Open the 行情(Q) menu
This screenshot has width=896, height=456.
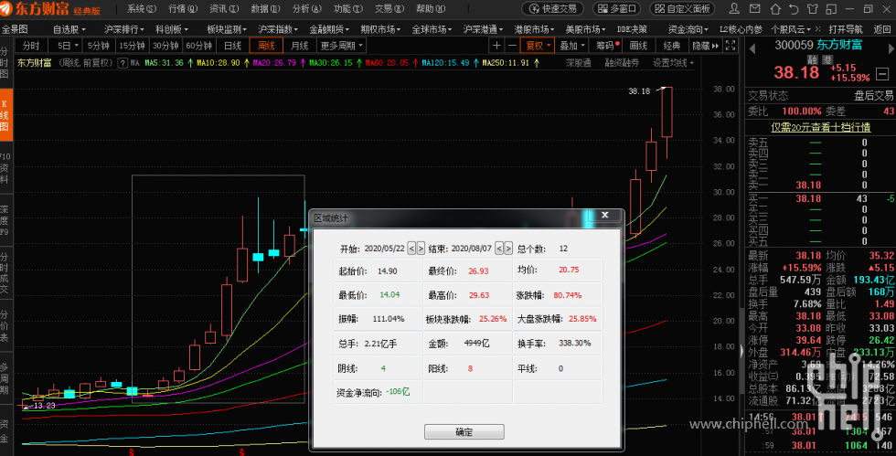pyautogui.click(x=183, y=8)
